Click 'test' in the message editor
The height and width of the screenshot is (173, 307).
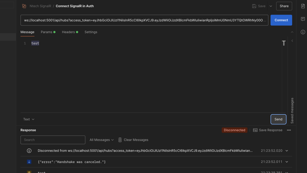point(35,43)
